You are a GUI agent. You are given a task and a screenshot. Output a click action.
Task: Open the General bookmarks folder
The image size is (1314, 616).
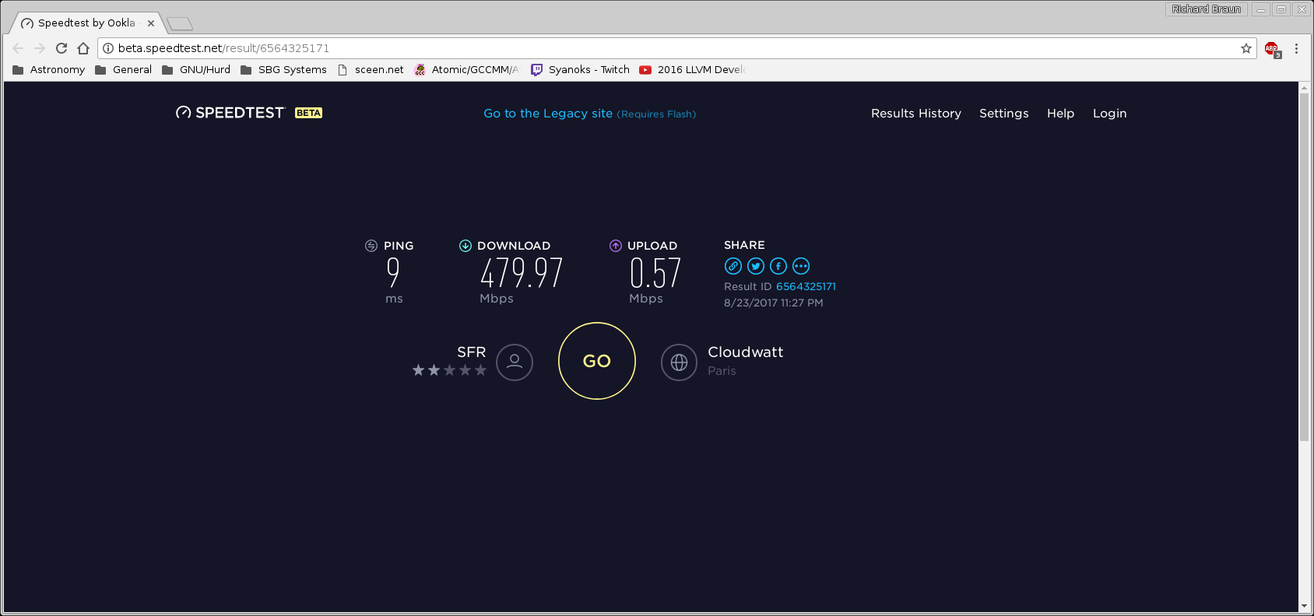123,69
